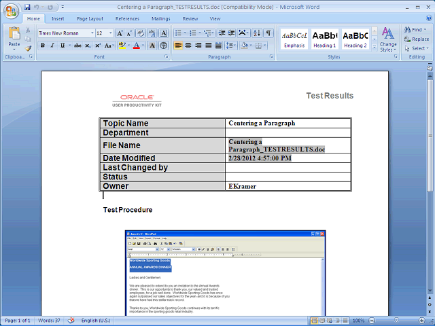Align text to the left

(x=178, y=46)
